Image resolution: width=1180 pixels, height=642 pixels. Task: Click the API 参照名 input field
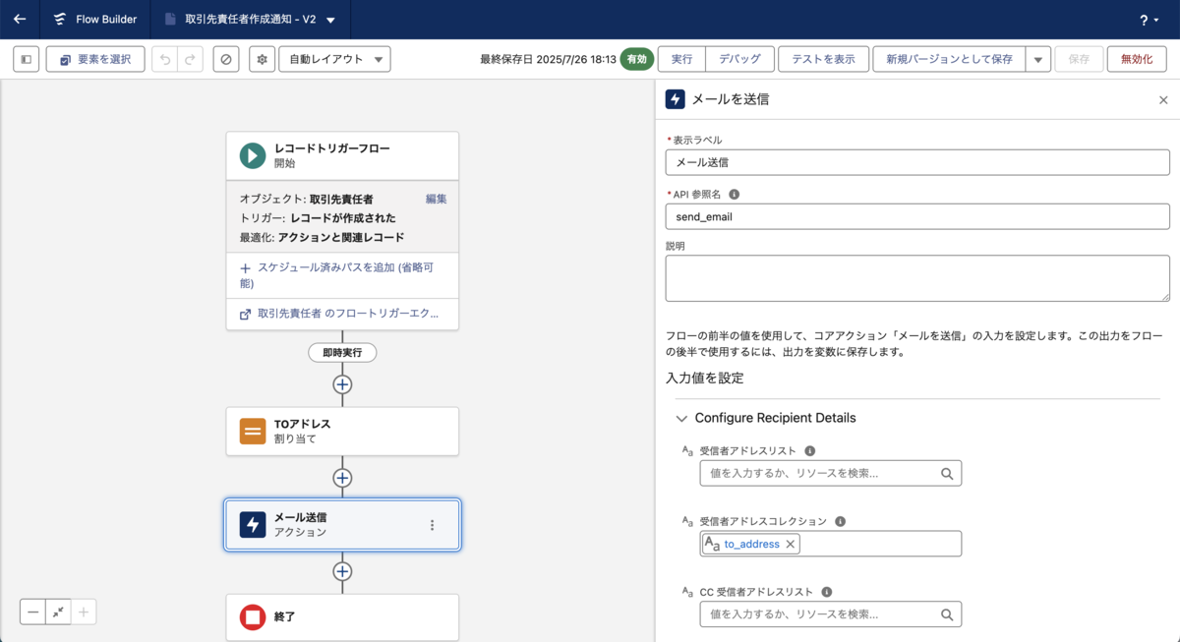(x=917, y=216)
